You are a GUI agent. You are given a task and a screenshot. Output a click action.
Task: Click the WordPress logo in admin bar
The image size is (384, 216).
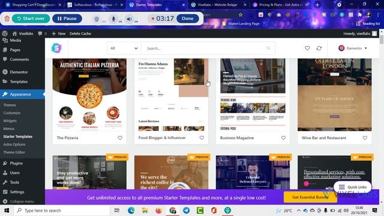click(5, 34)
